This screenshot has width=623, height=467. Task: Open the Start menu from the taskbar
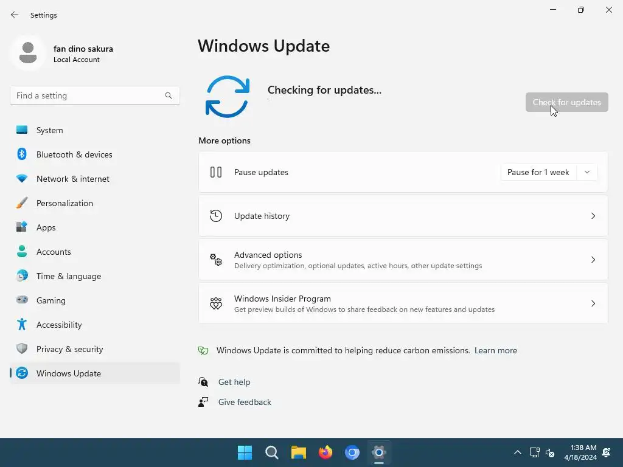tap(245, 452)
